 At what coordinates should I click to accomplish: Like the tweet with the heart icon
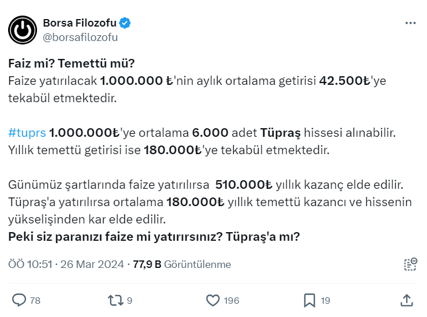point(213,300)
